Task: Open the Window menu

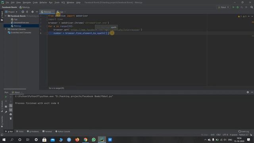Action: (71, 2)
